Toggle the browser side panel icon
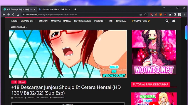Image resolution: width=188 pixels, height=105 pixels. click(175, 15)
